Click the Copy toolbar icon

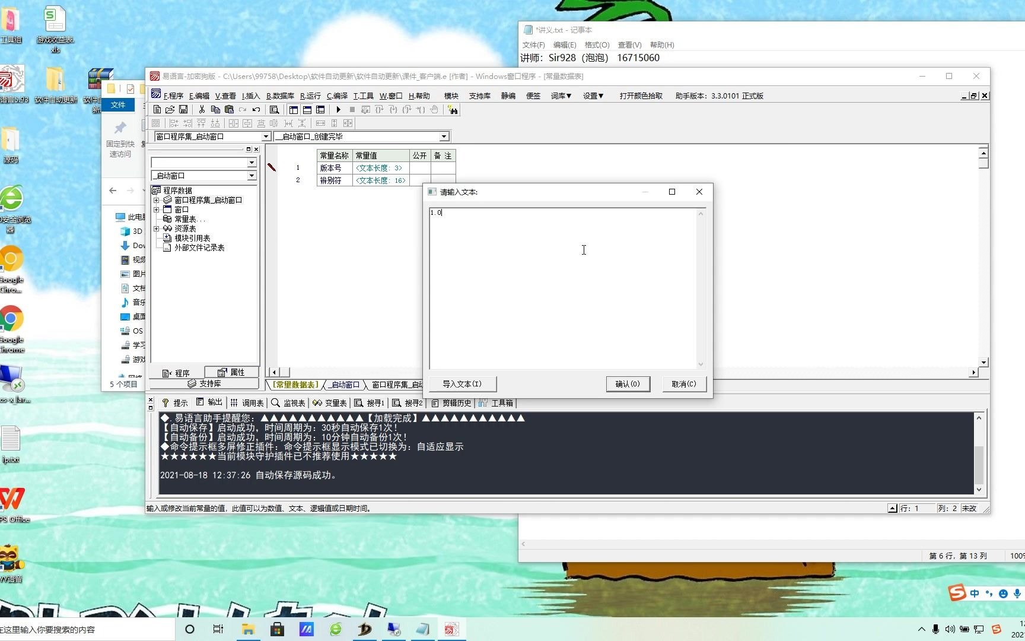click(x=215, y=110)
